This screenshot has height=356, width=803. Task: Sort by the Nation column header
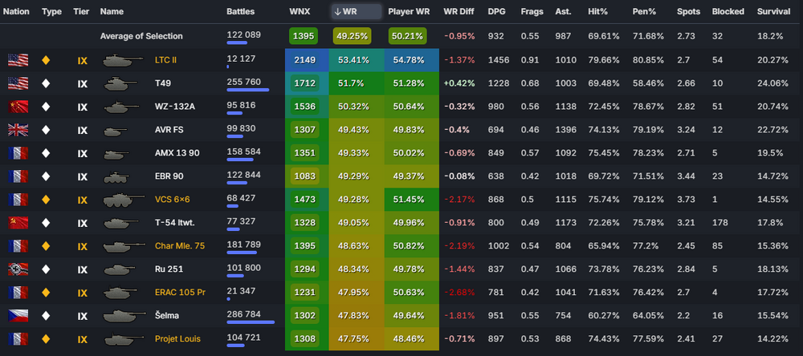[16, 11]
